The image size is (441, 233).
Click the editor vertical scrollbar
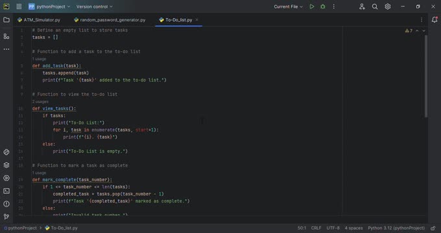click(x=426, y=76)
